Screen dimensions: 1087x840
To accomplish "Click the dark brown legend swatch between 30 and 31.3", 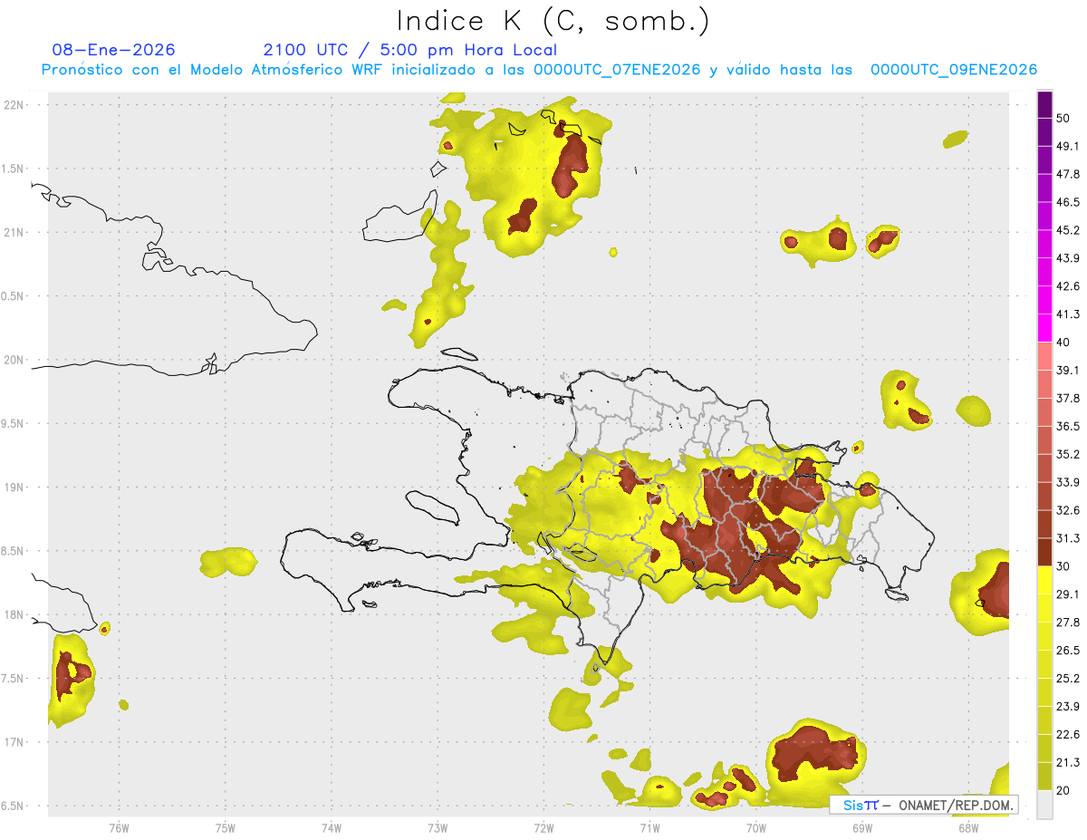I will tap(1044, 553).
